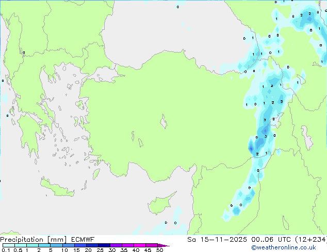327x252 pixels.
Task: Click the above-50 mm arrow tip swatch
Action: (163, 245)
